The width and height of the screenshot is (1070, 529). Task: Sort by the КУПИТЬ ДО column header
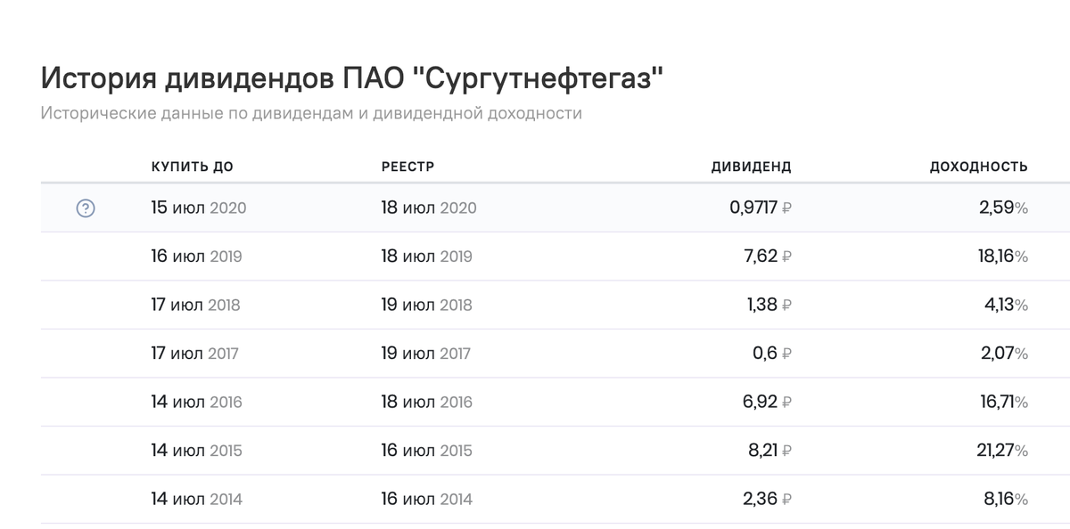pyautogui.click(x=193, y=165)
